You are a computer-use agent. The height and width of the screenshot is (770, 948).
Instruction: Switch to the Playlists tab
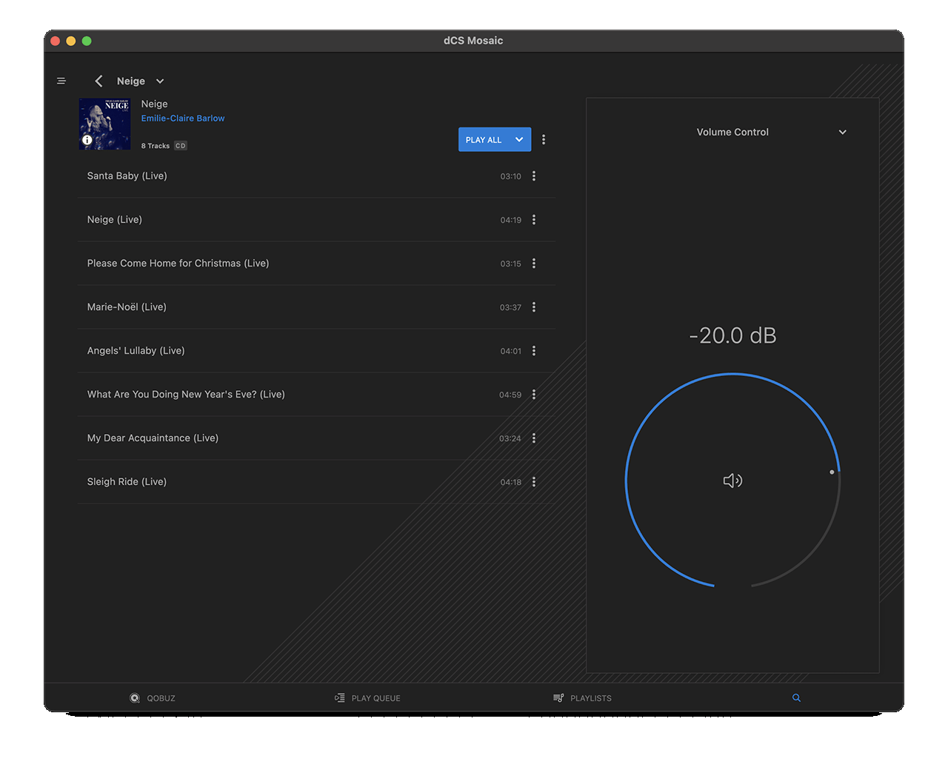pyautogui.click(x=582, y=698)
